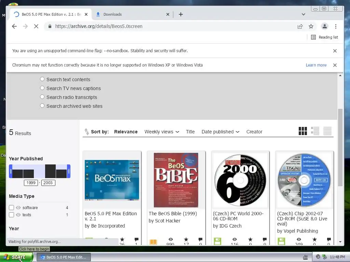Switch to tile grid view

[x=303, y=131]
